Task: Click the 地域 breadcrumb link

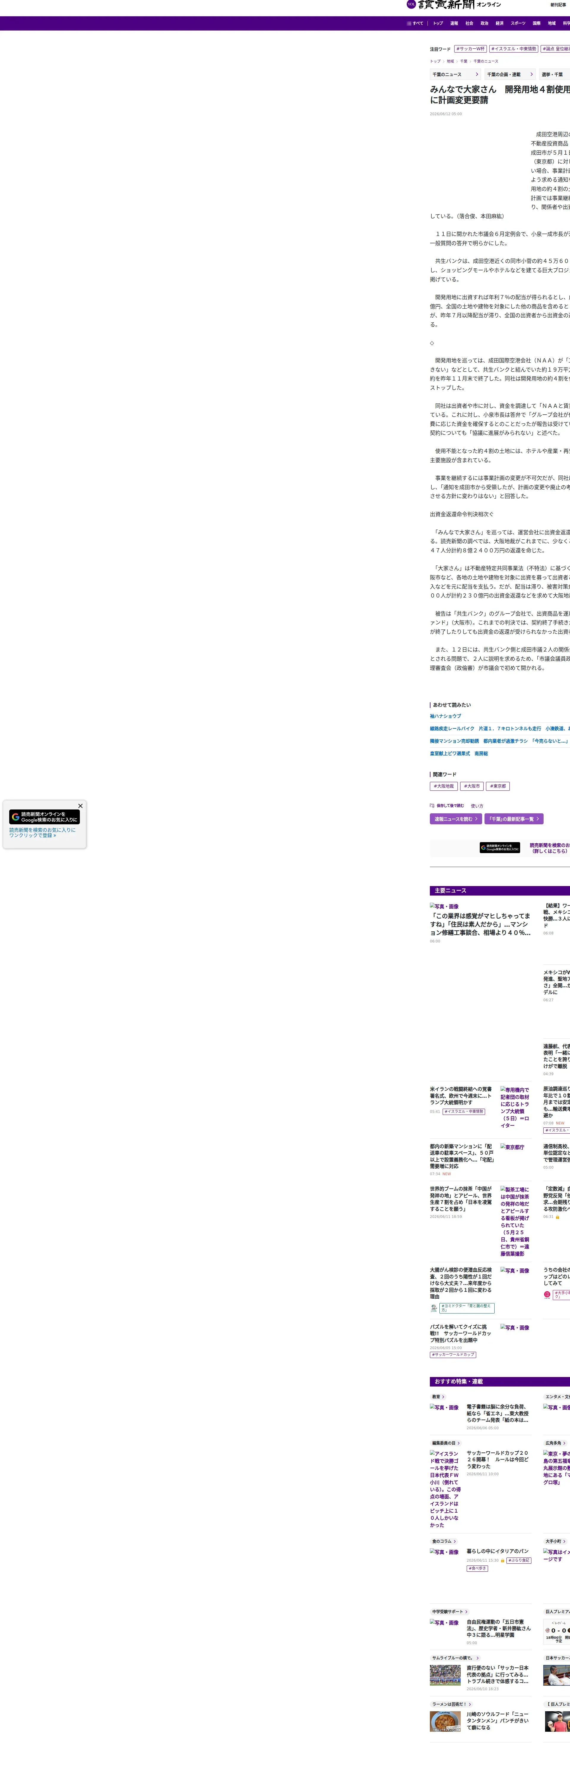Action: 450,61
